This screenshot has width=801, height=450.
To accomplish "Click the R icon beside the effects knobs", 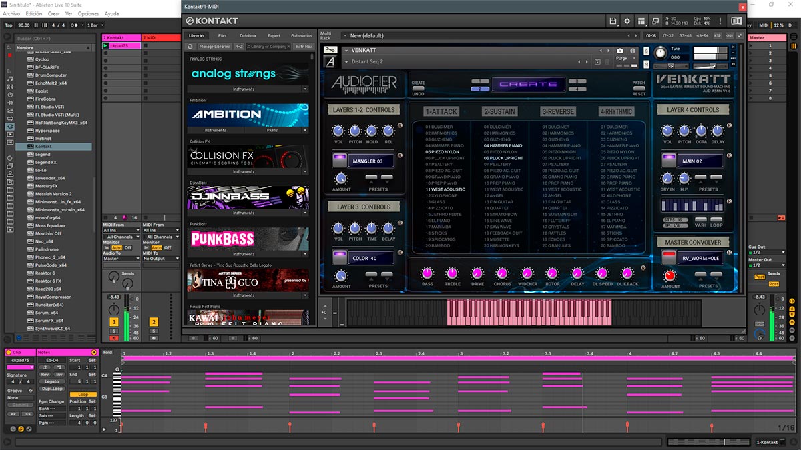I will pyautogui.click(x=643, y=267).
